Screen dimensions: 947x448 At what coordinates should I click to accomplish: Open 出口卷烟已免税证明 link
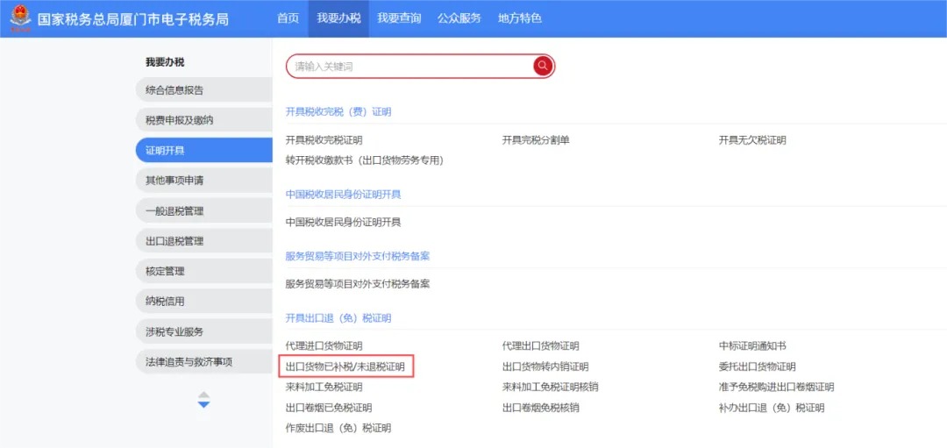pyautogui.click(x=329, y=408)
